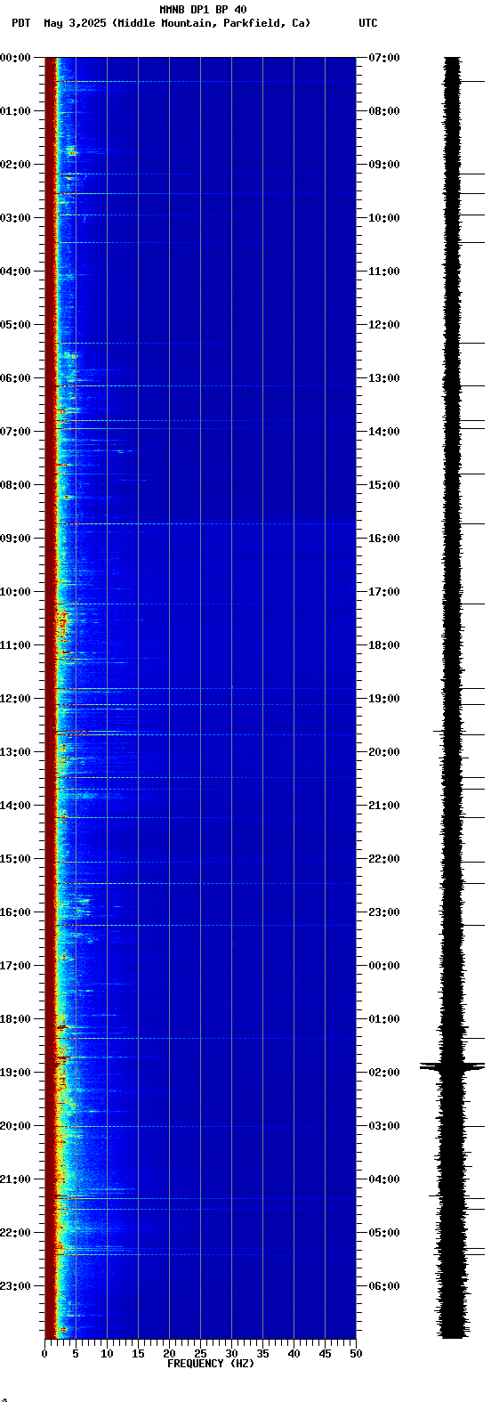The width and height of the screenshot is (491, 1410).
Task: Click the UTC axis label "21:00"
Action: (x=383, y=806)
